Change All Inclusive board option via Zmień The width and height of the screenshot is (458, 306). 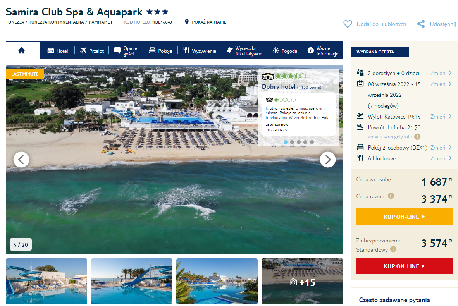pyautogui.click(x=441, y=158)
